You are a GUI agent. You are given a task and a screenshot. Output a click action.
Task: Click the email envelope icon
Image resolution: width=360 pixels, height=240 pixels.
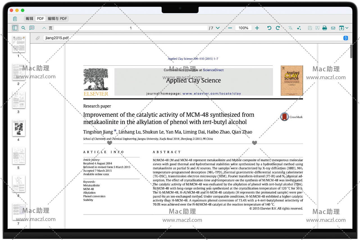pyautogui.click(x=333, y=28)
